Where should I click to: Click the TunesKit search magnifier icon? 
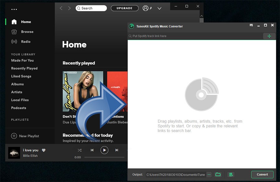[x=130, y=36]
